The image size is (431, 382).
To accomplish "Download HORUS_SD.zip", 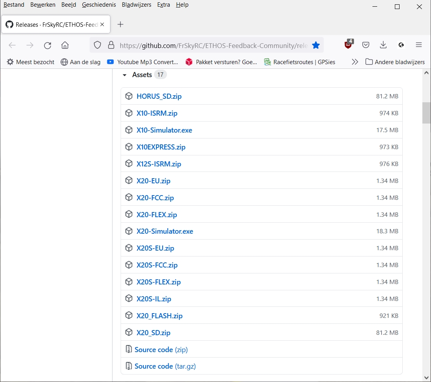I will [x=159, y=96].
